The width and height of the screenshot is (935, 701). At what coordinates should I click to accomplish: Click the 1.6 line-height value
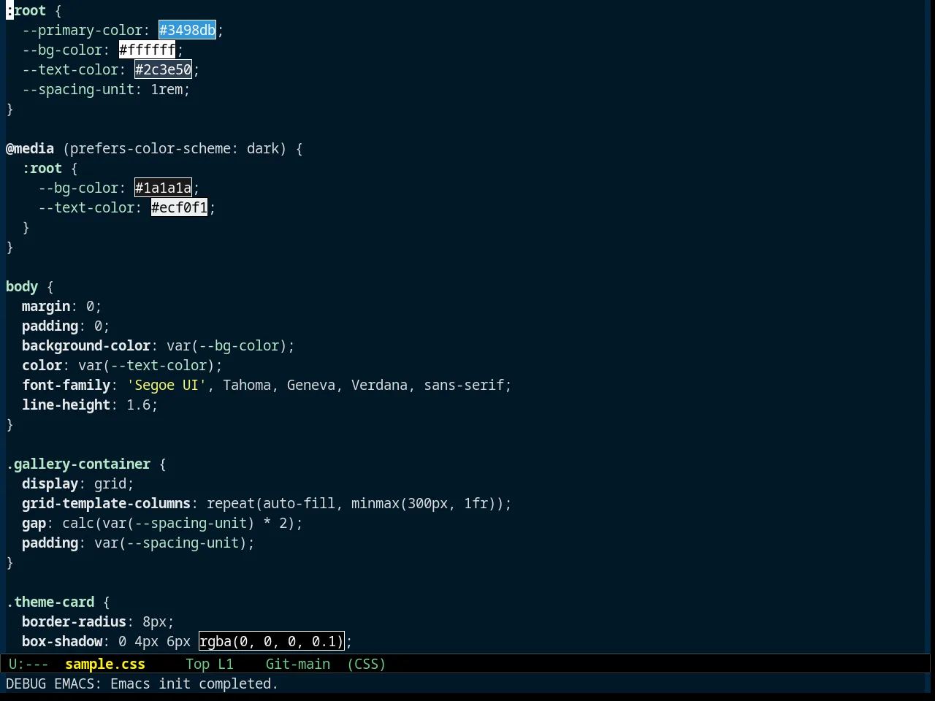[x=138, y=405]
